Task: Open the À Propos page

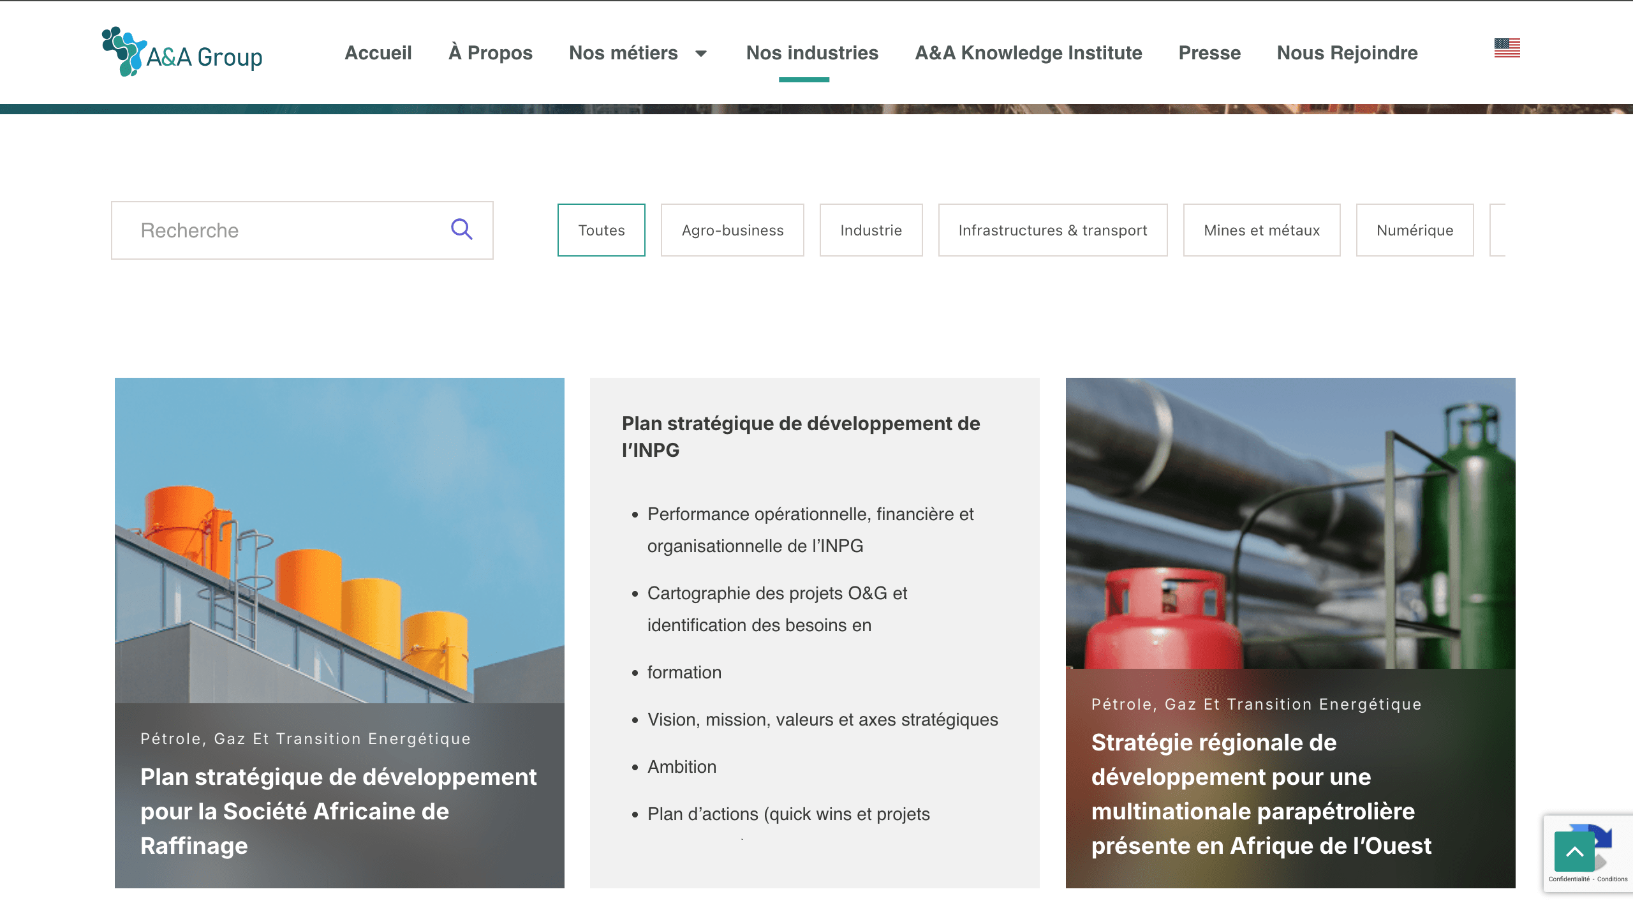Action: tap(490, 53)
